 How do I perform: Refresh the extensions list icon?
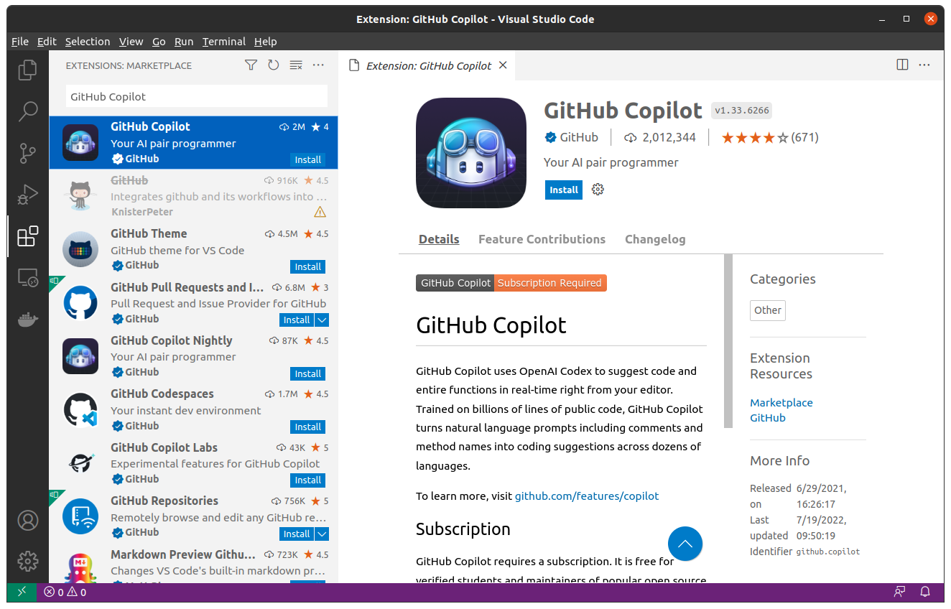click(273, 65)
